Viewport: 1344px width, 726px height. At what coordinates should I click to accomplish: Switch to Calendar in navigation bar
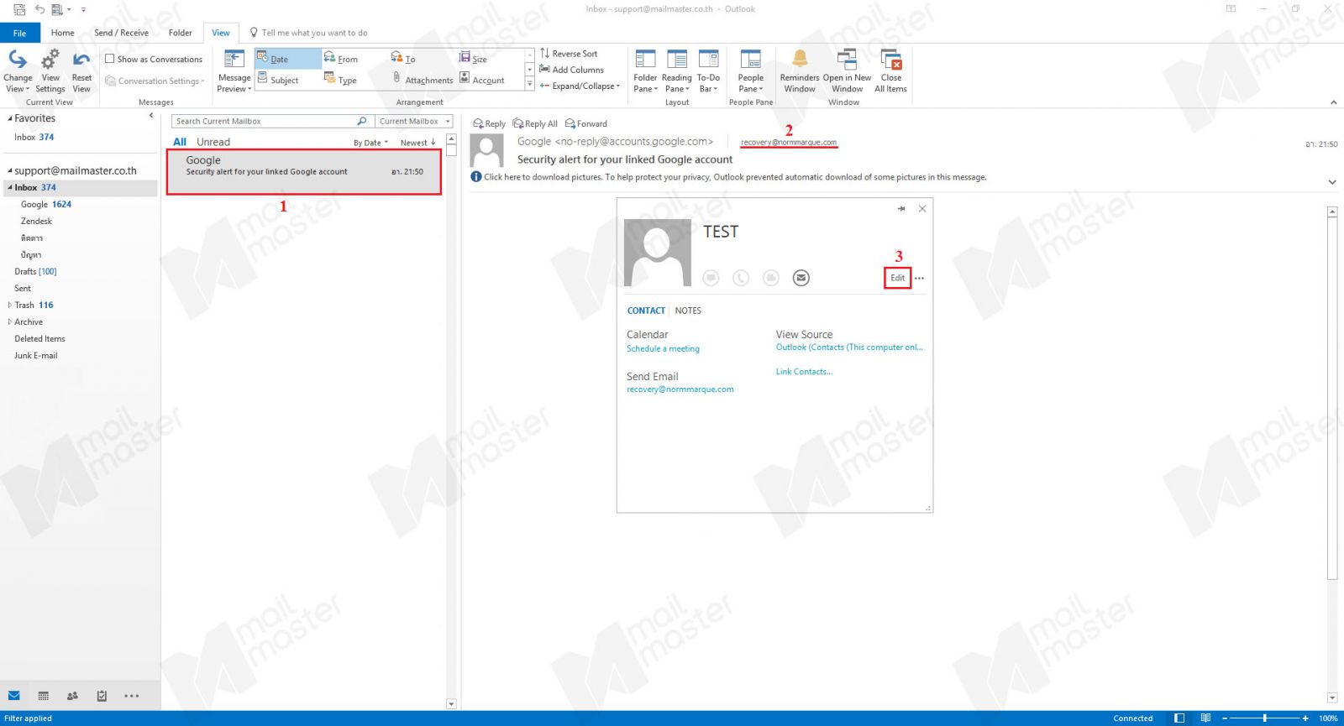coord(44,696)
